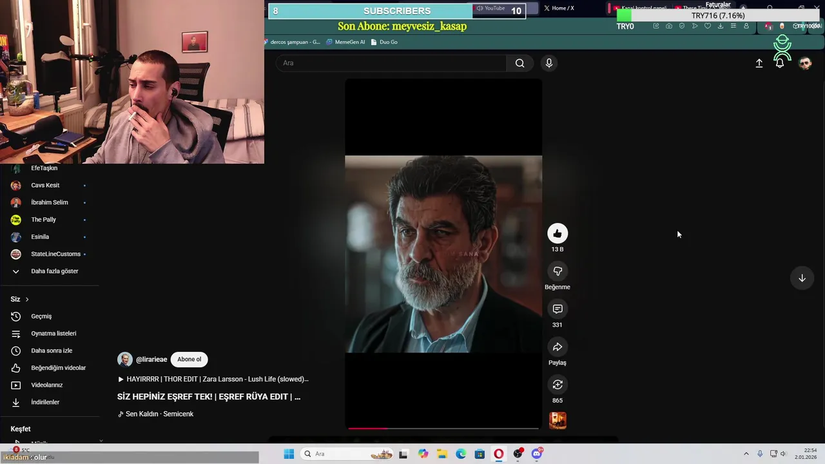Screen dimensions: 825x464
Task: Switch to Kanal kontrol paneli tab
Action: point(641,8)
